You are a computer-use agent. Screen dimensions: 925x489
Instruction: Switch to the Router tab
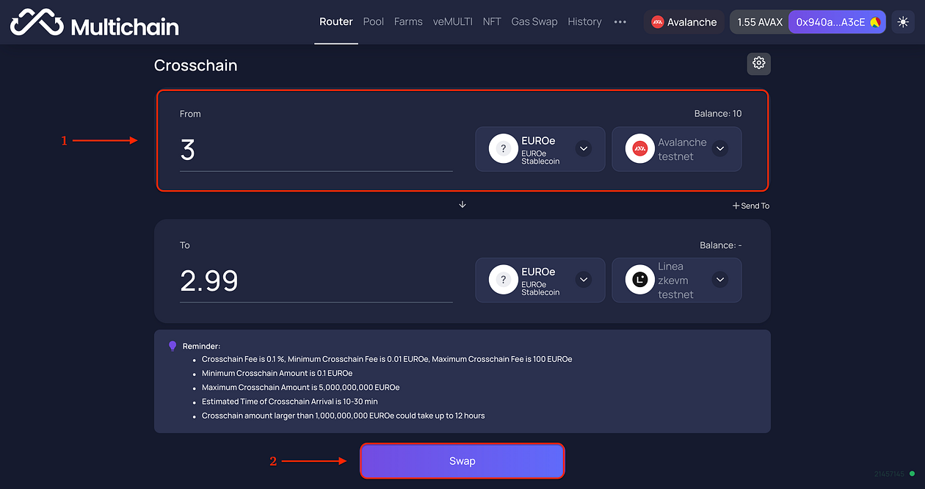[336, 22]
